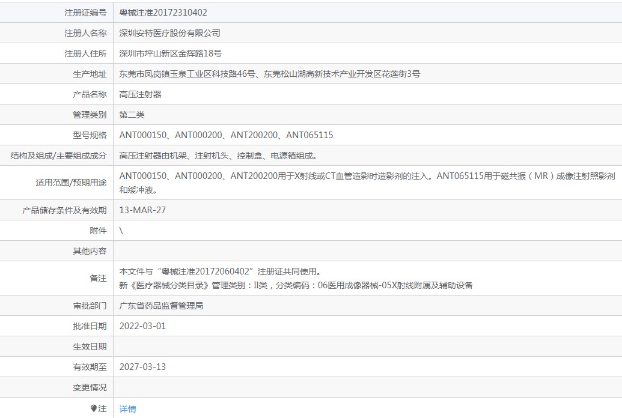Click the 其他内容 label
Screen dimensions: 622x418
click(90, 252)
